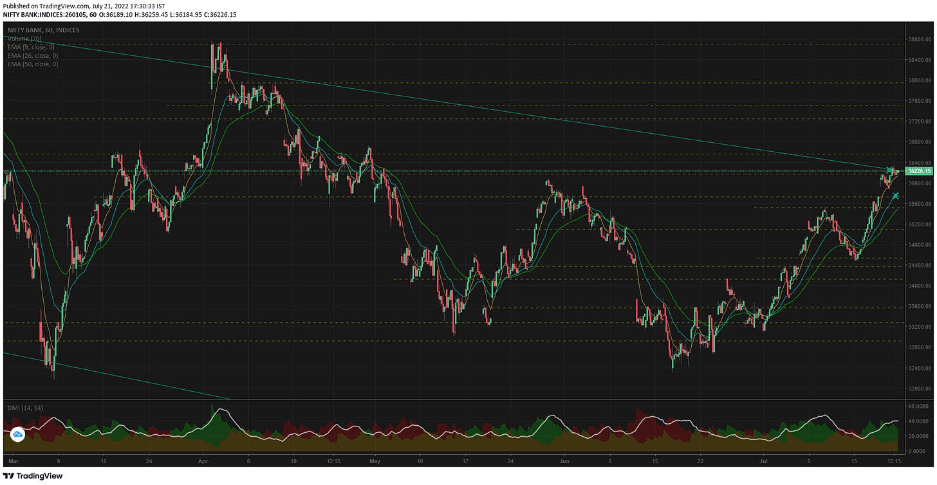The width and height of the screenshot is (937, 485).
Task: Select the INDICES exchange label in the legend
Action: (x=68, y=30)
